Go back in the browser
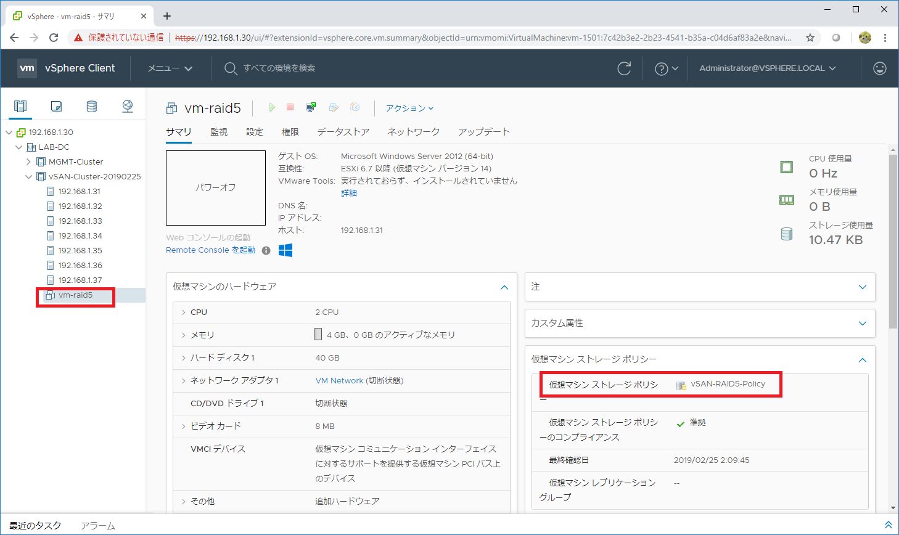The image size is (899, 535). tap(14, 38)
